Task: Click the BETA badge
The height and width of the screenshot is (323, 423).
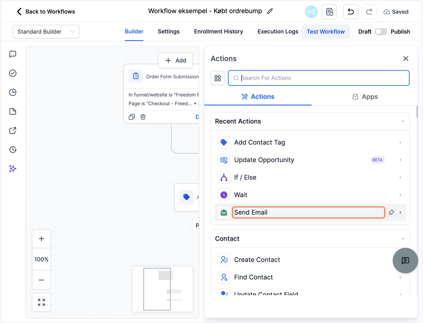Action: point(378,160)
